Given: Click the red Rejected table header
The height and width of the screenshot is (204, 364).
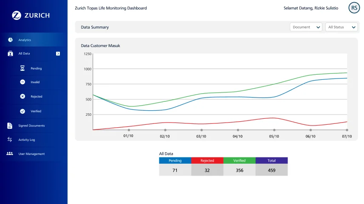Looking at the screenshot, I should click(x=207, y=160).
